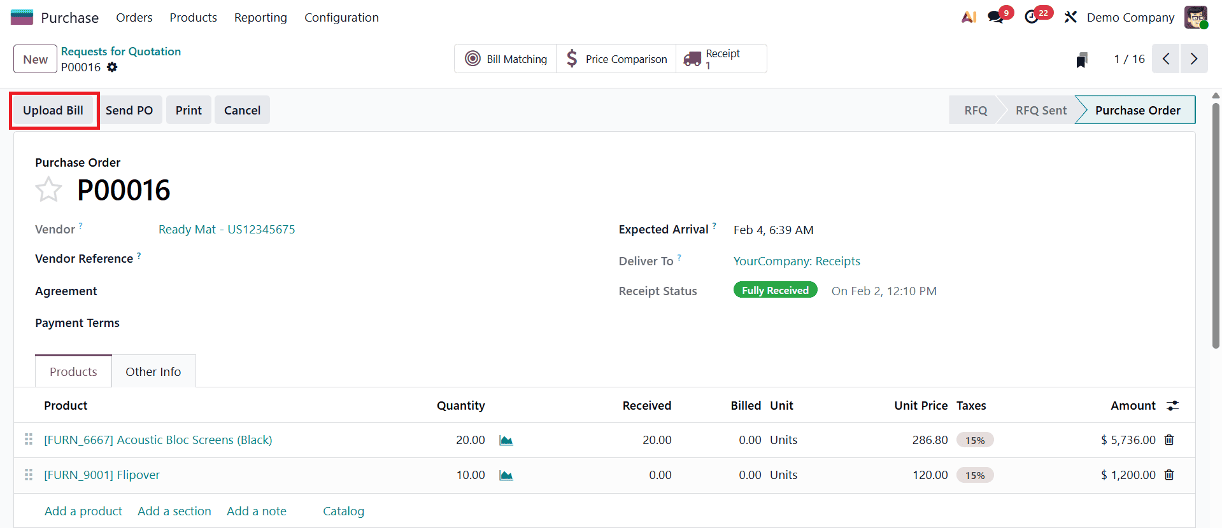Mark purchase order P00016 as favorite
Viewport: 1222px width, 528px height.
(x=48, y=189)
